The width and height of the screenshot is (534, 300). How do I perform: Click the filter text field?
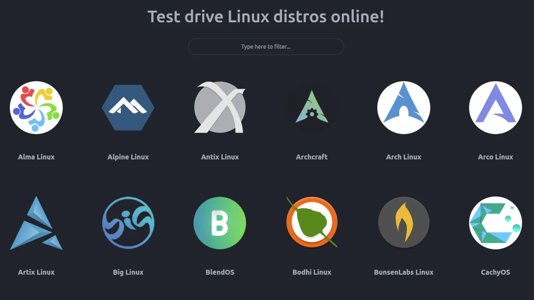click(x=266, y=47)
